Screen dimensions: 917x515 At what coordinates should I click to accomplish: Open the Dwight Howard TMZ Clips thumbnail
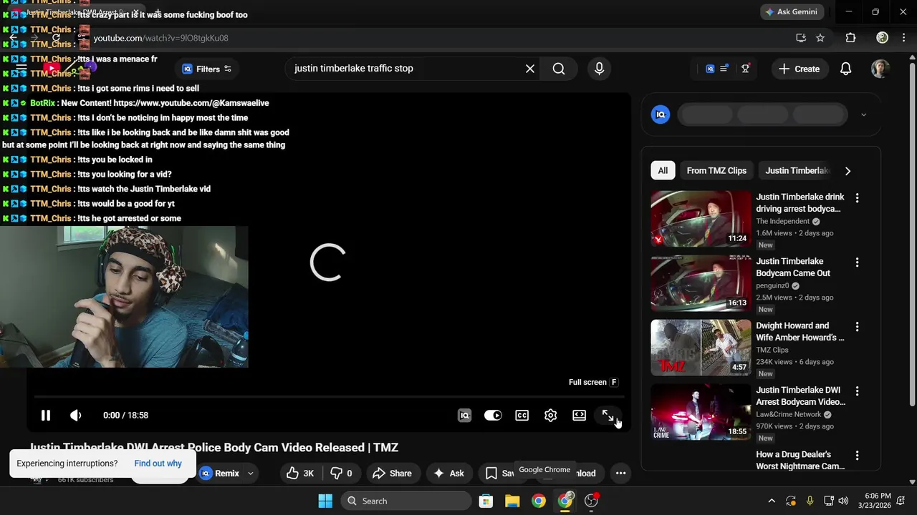pyautogui.click(x=701, y=348)
